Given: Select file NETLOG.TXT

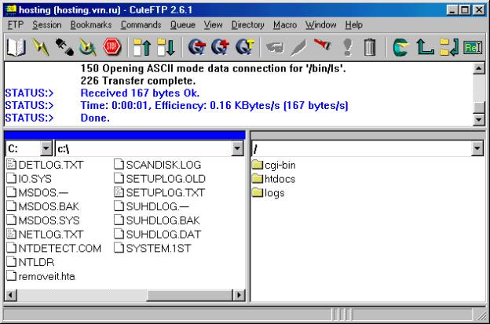Looking at the screenshot, I should coord(45,235).
